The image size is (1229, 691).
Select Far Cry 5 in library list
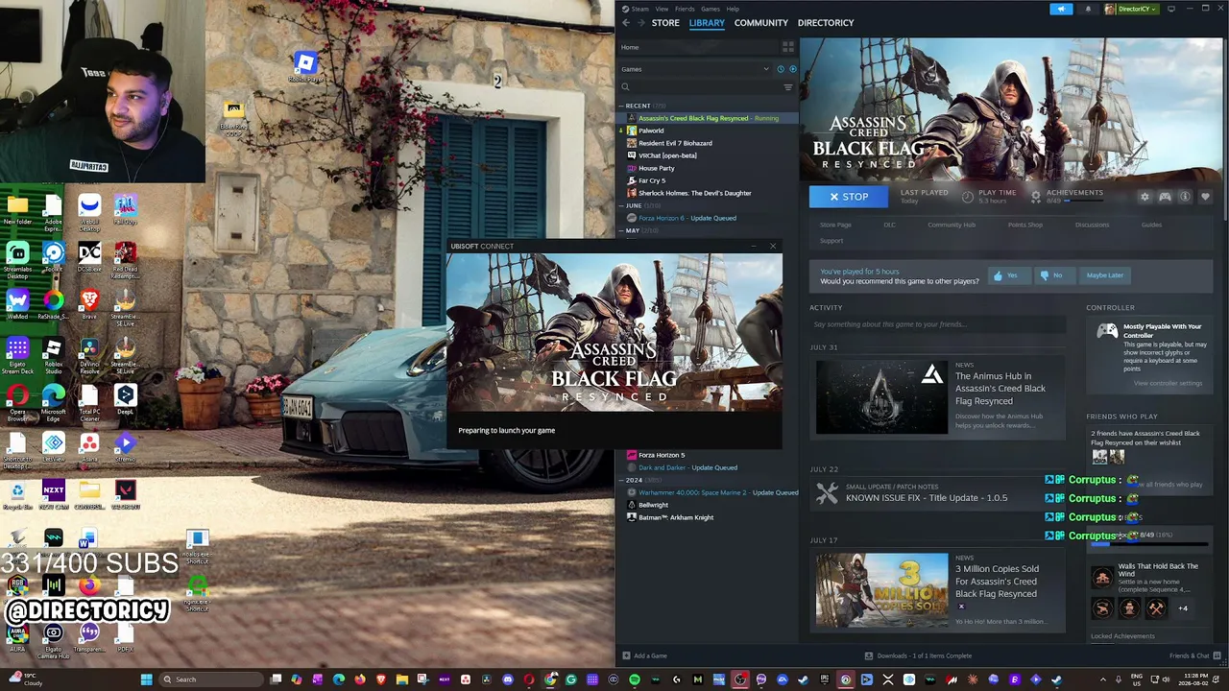click(652, 180)
